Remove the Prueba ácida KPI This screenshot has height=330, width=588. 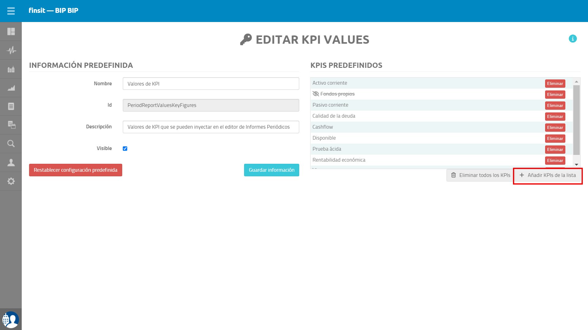555,149
